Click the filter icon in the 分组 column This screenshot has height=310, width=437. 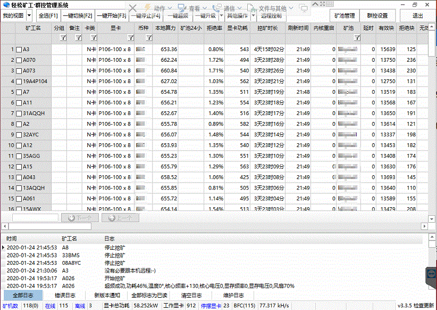63,38
